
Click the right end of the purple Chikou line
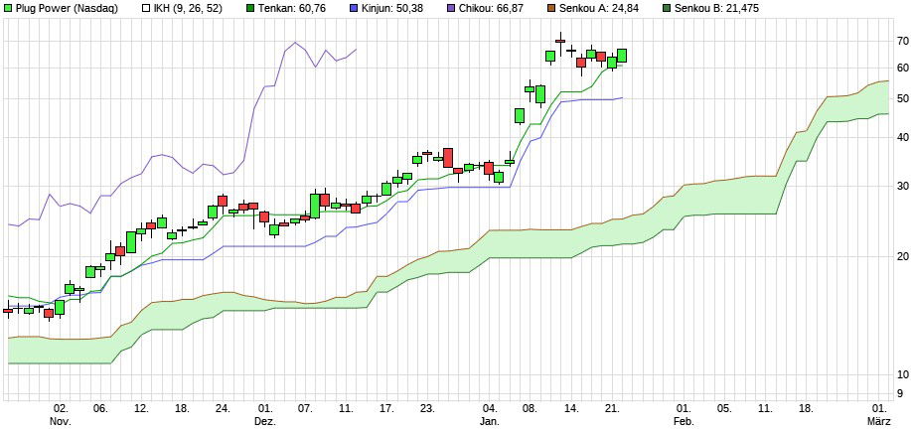[x=356, y=50]
